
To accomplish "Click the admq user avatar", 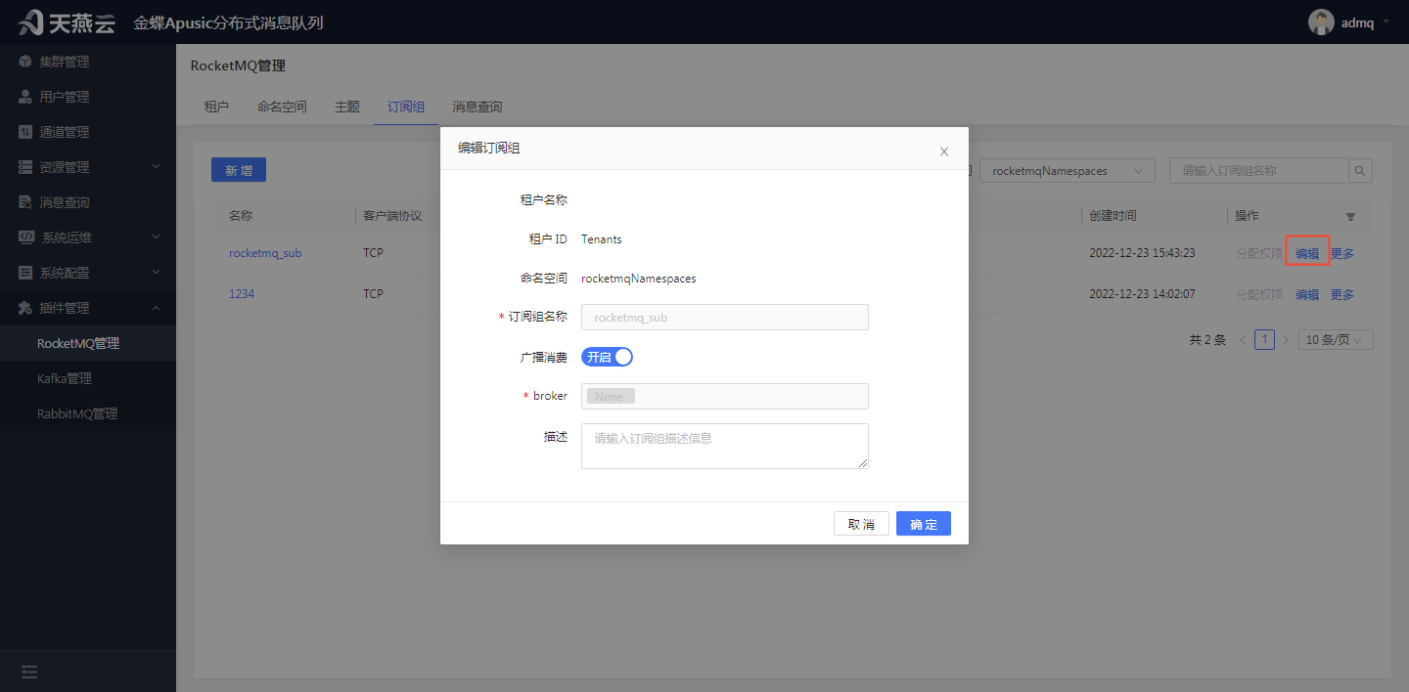I will 1321,22.
